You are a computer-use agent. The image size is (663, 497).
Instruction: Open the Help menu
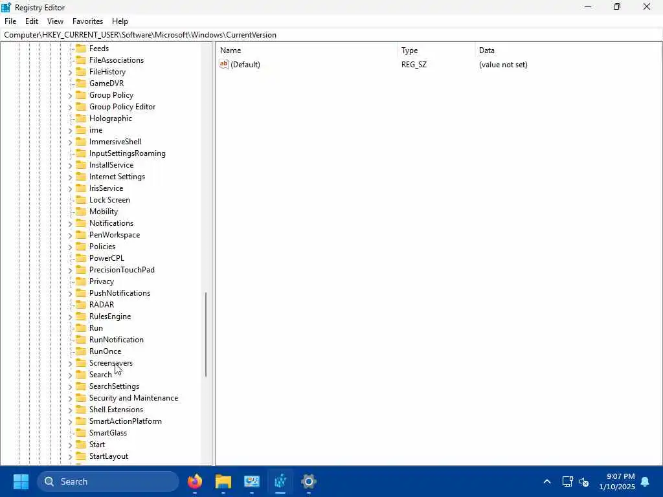(120, 21)
